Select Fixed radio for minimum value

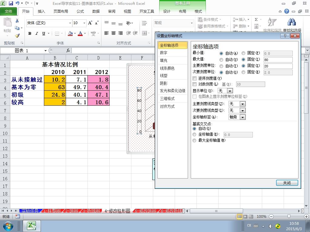tap(243, 53)
